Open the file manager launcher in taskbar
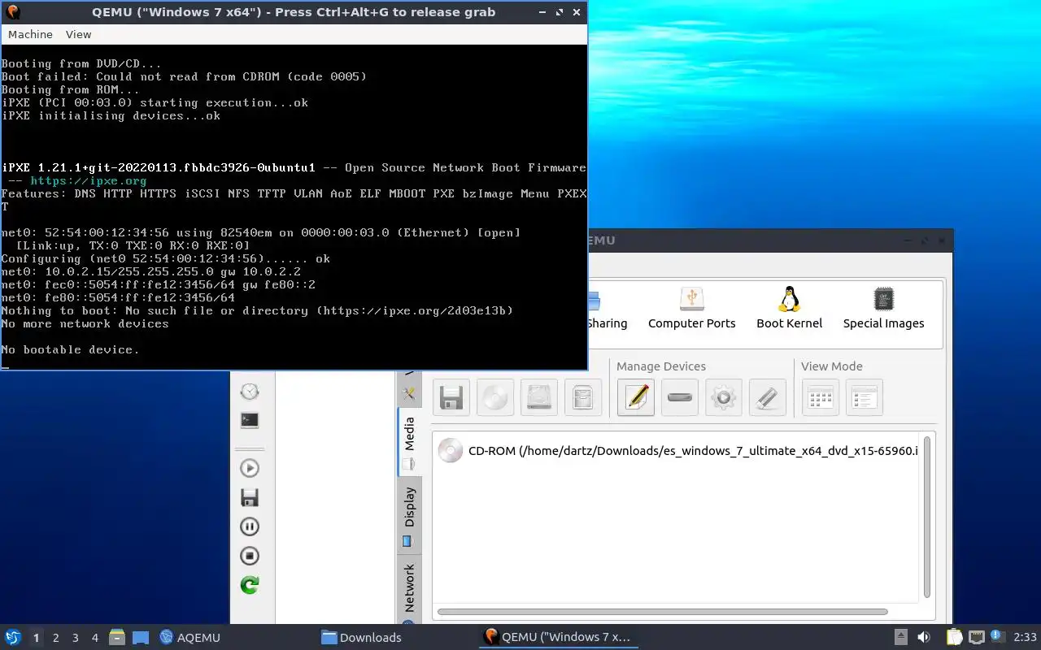The width and height of the screenshot is (1041, 650). 116,637
